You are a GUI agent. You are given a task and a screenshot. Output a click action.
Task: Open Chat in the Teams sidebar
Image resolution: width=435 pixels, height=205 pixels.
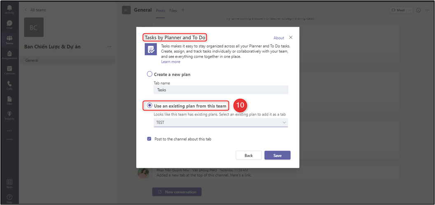point(9,24)
